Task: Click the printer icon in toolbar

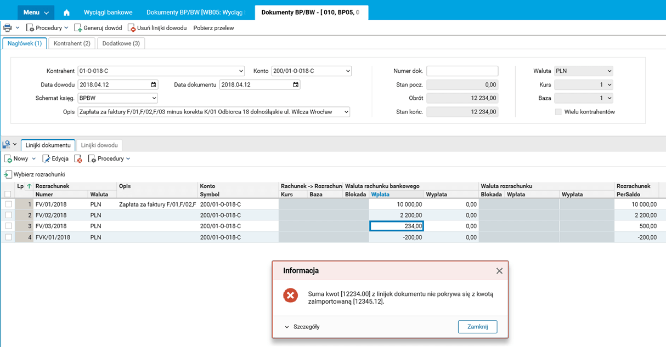Action: [8, 28]
